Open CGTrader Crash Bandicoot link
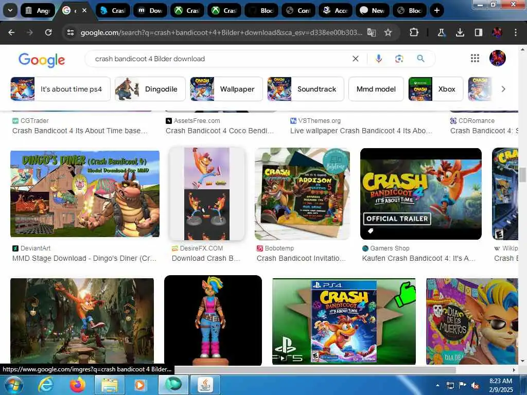 (x=80, y=131)
